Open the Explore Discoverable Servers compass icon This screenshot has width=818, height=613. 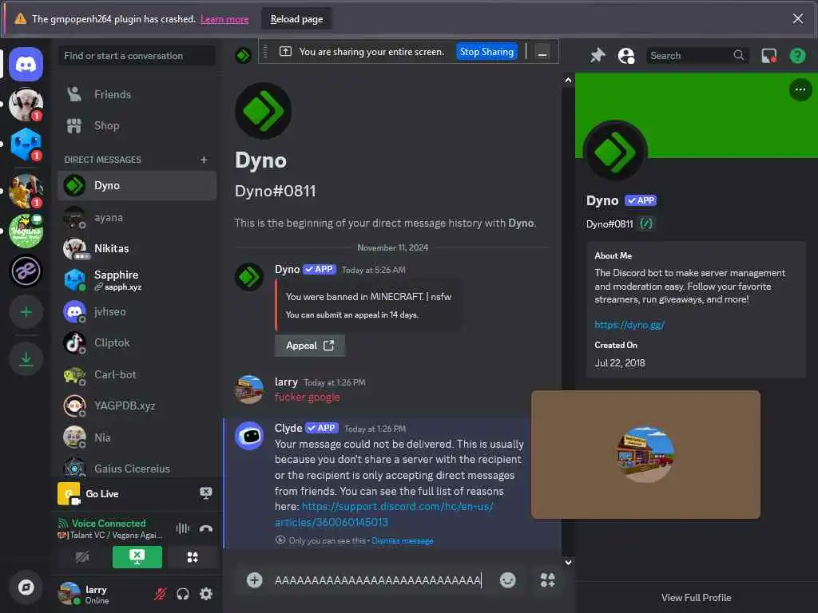[26, 587]
